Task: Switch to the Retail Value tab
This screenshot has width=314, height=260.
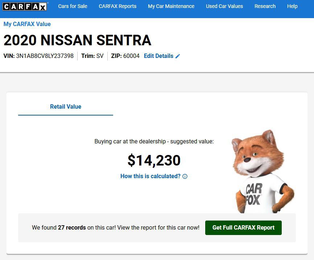Action: pyautogui.click(x=65, y=107)
